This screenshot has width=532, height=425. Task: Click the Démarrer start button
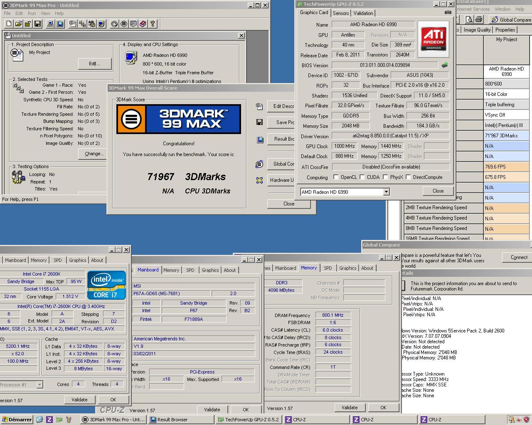pos(17,420)
